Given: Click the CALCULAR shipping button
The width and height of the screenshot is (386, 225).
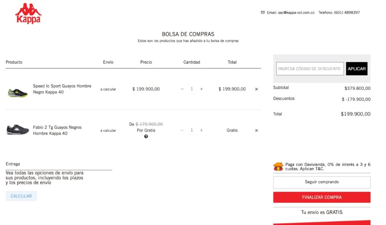Looking at the screenshot, I should tap(21, 196).
